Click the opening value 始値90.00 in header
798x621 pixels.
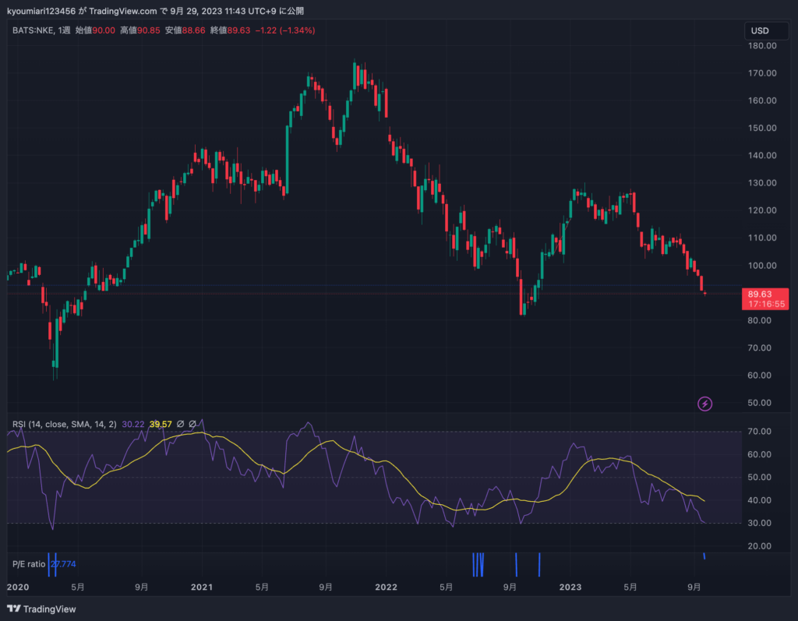click(x=95, y=30)
